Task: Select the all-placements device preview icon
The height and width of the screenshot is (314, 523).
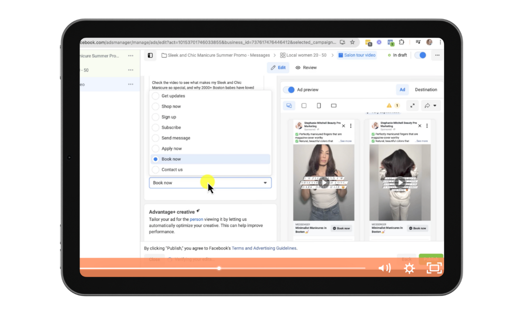Action: 289,106
